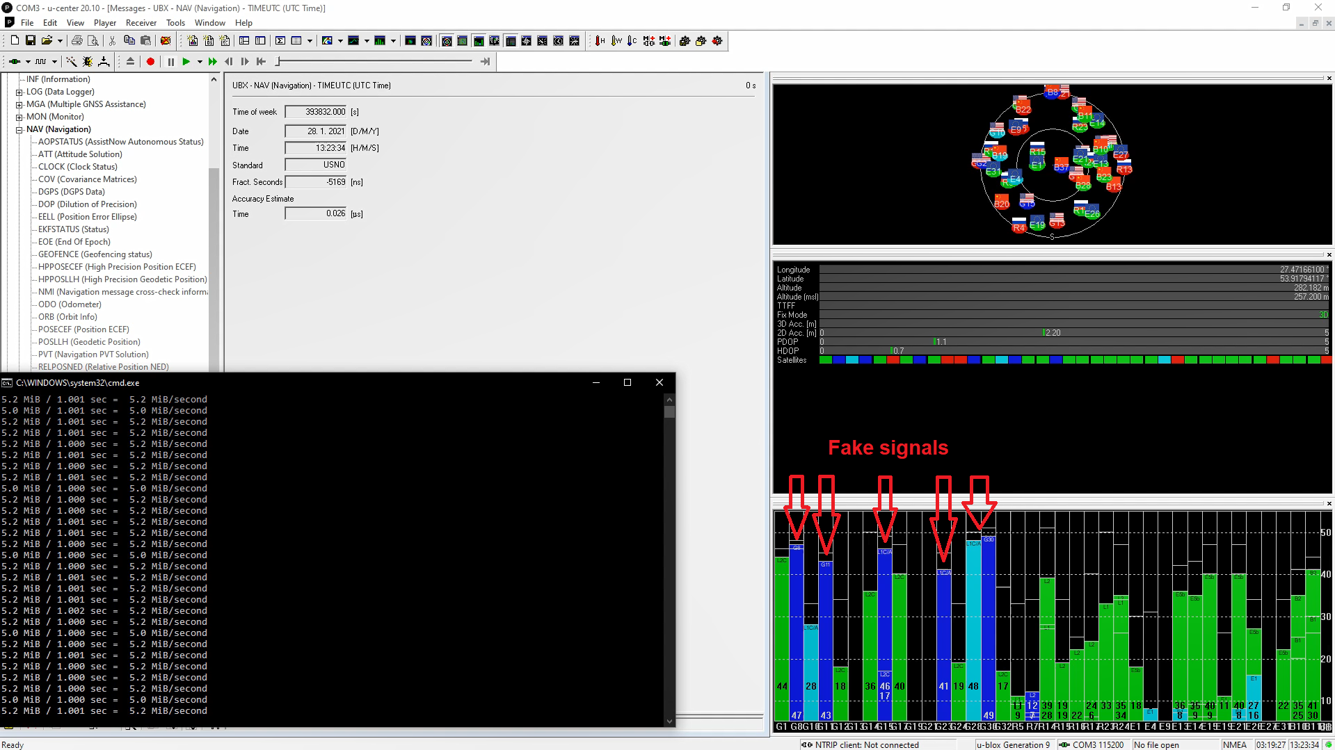Click the Print icon in toolbar
Image resolution: width=1335 pixels, height=750 pixels.
[77, 41]
